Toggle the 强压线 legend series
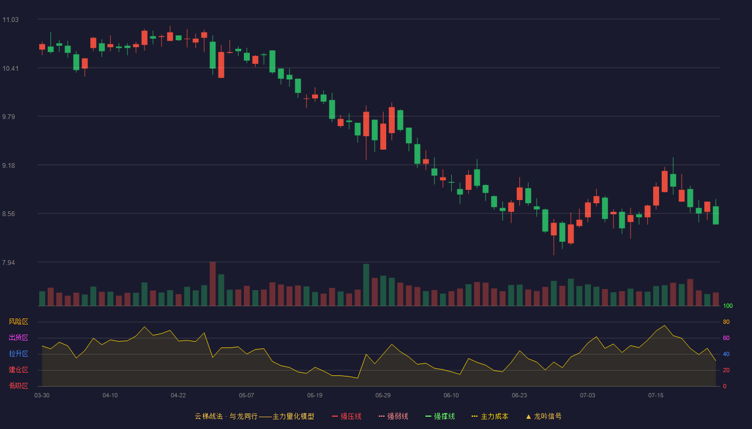Viewport: 752px width, 429px height. [346, 416]
